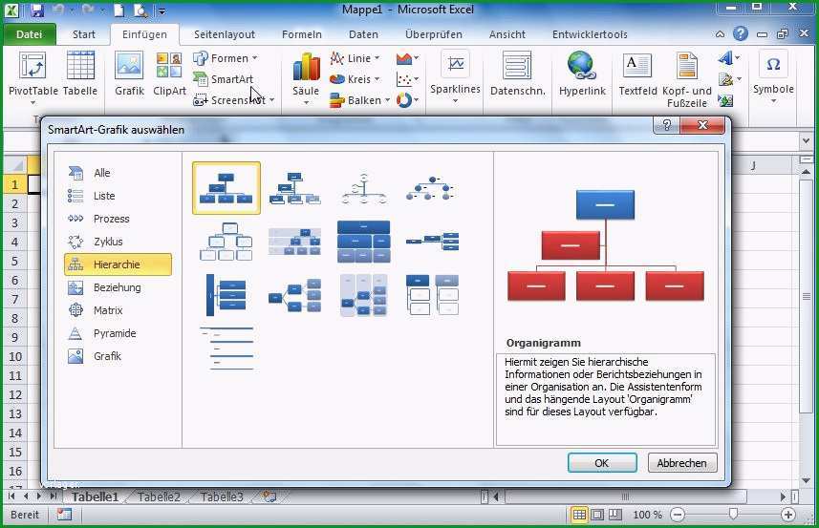Select the Zyklus category
819x528 pixels.
click(x=119, y=242)
